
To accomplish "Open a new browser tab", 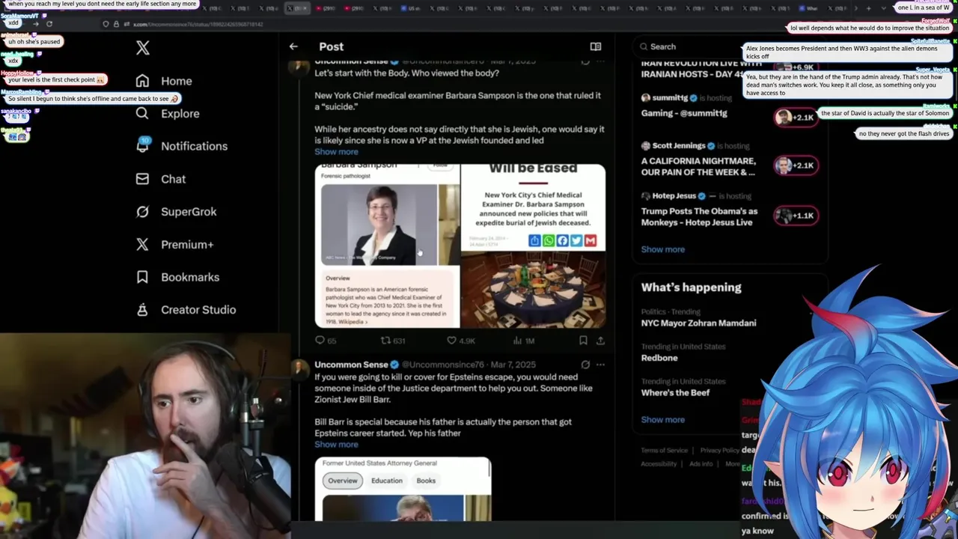I will tap(868, 8).
